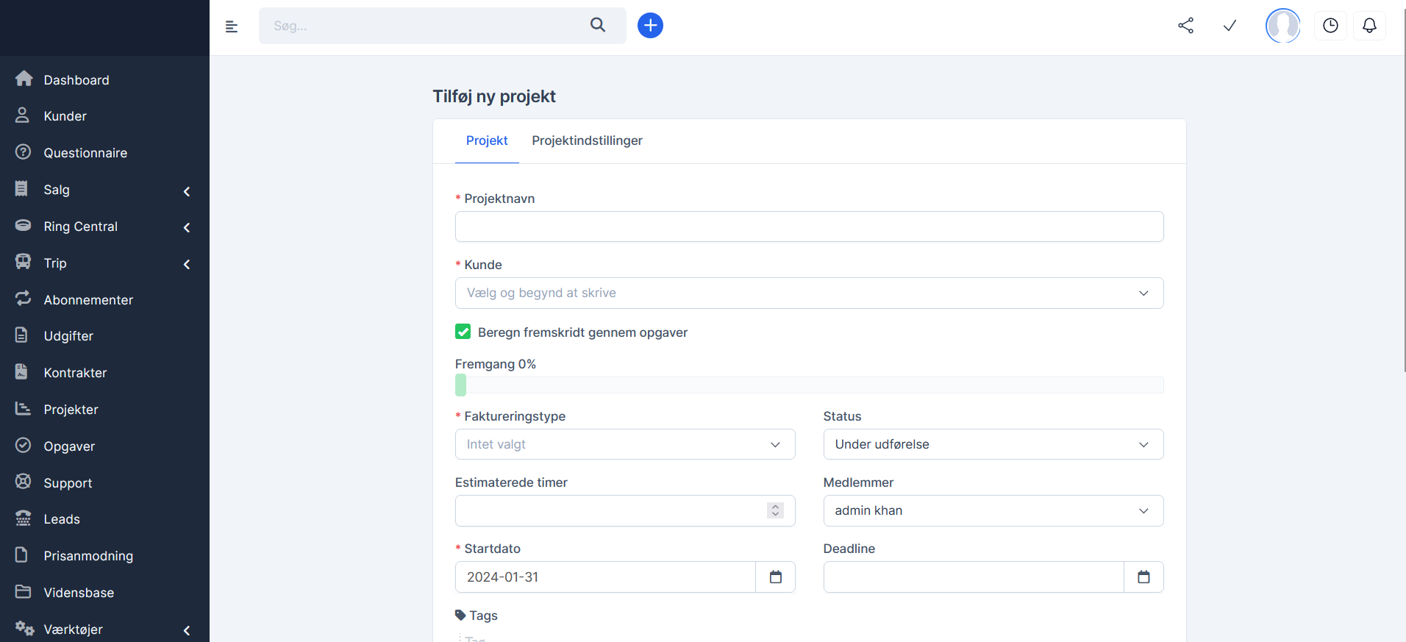This screenshot has height=642, width=1406.
Task: Open the Medlemmer dropdown
Action: tap(993, 510)
